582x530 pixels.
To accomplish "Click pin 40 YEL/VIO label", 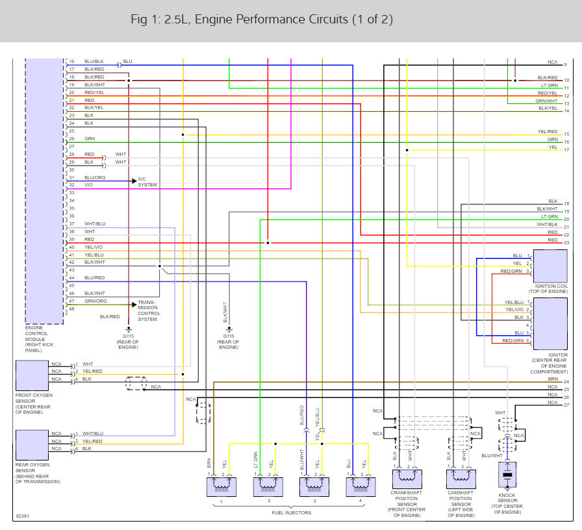I will [x=94, y=247].
